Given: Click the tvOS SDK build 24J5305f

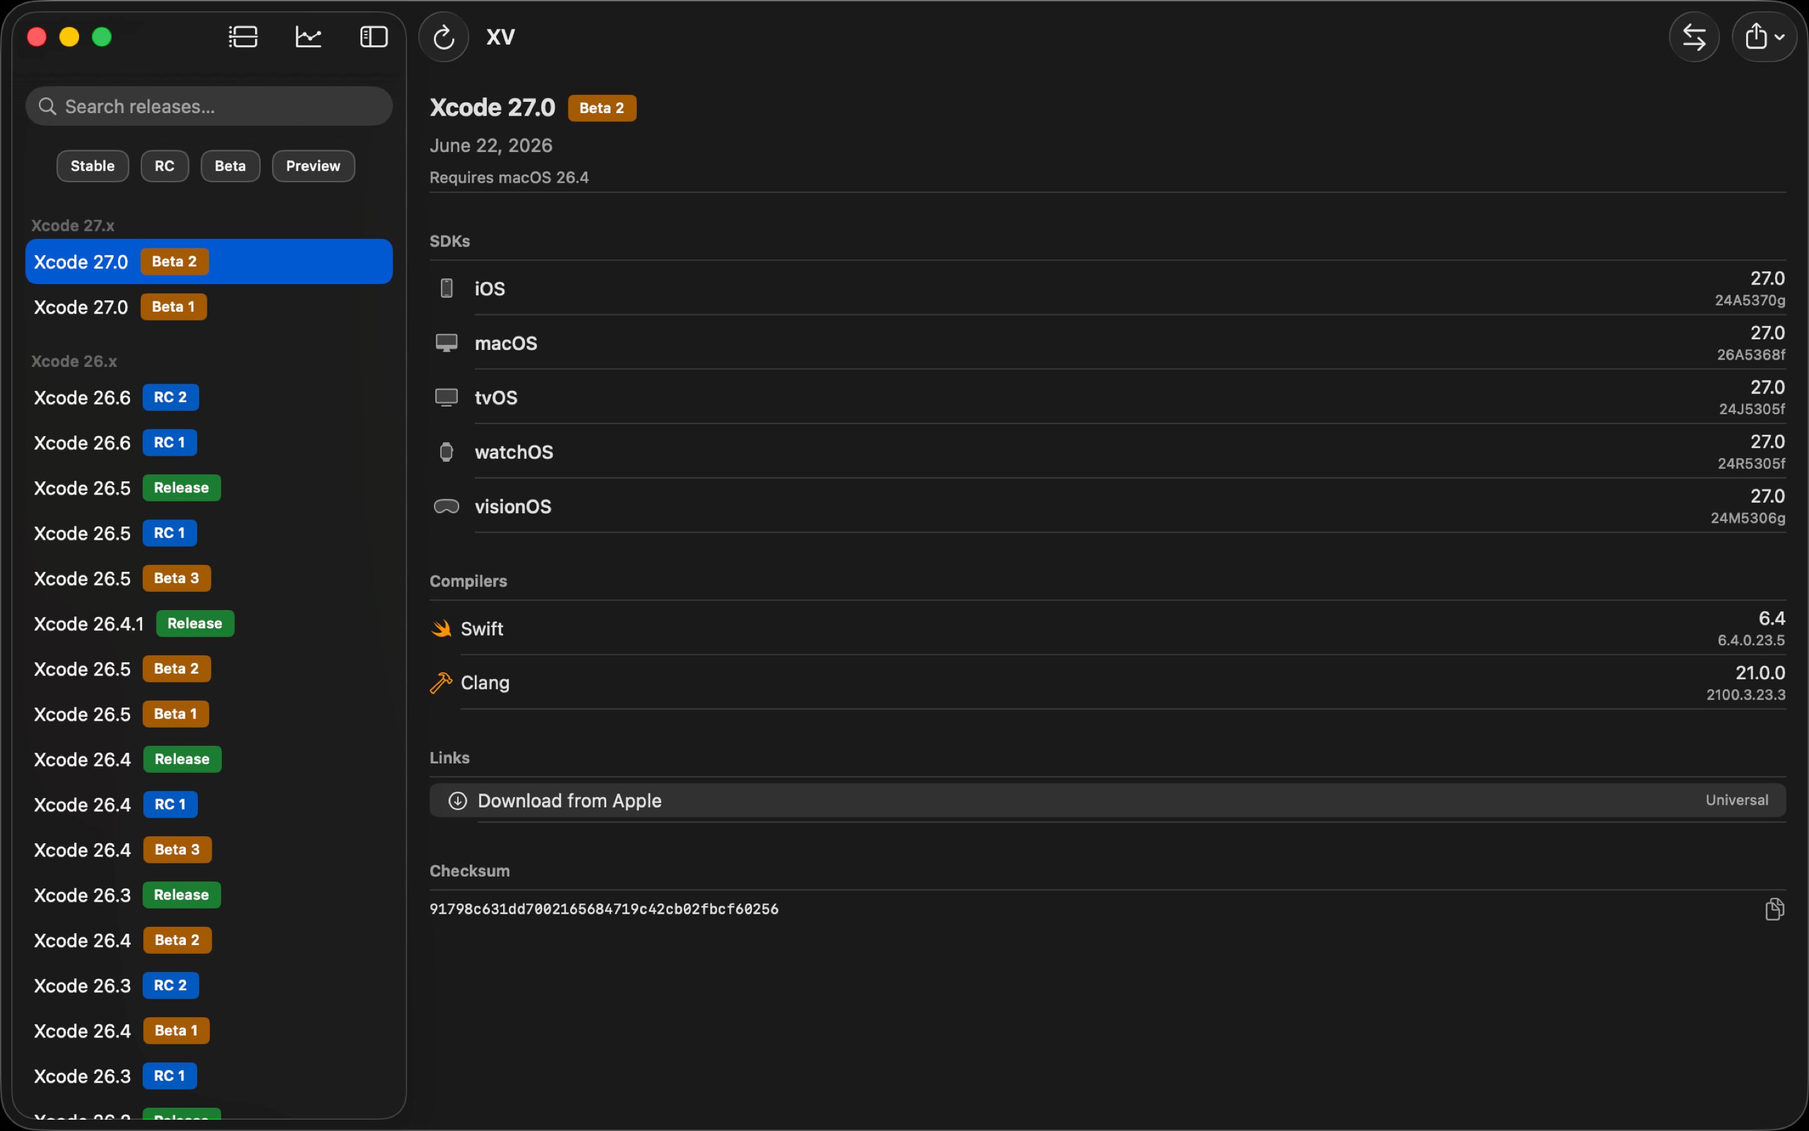Looking at the screenshot, I should click(x=1751, y=409).
